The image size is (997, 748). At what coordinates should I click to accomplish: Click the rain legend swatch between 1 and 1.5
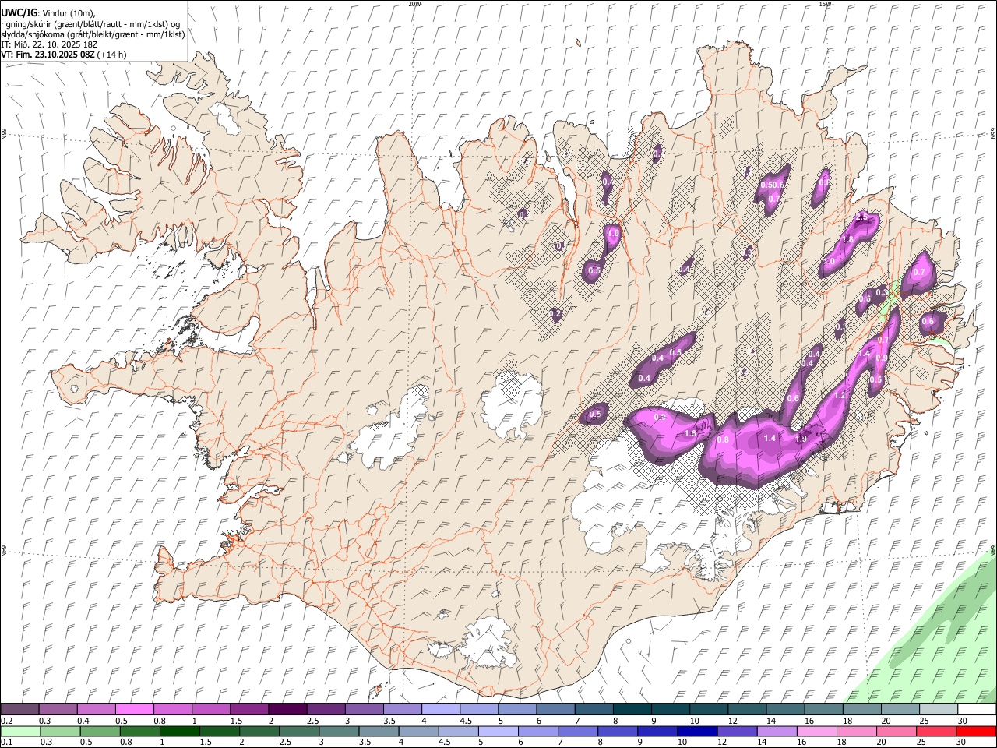point(179,731)
